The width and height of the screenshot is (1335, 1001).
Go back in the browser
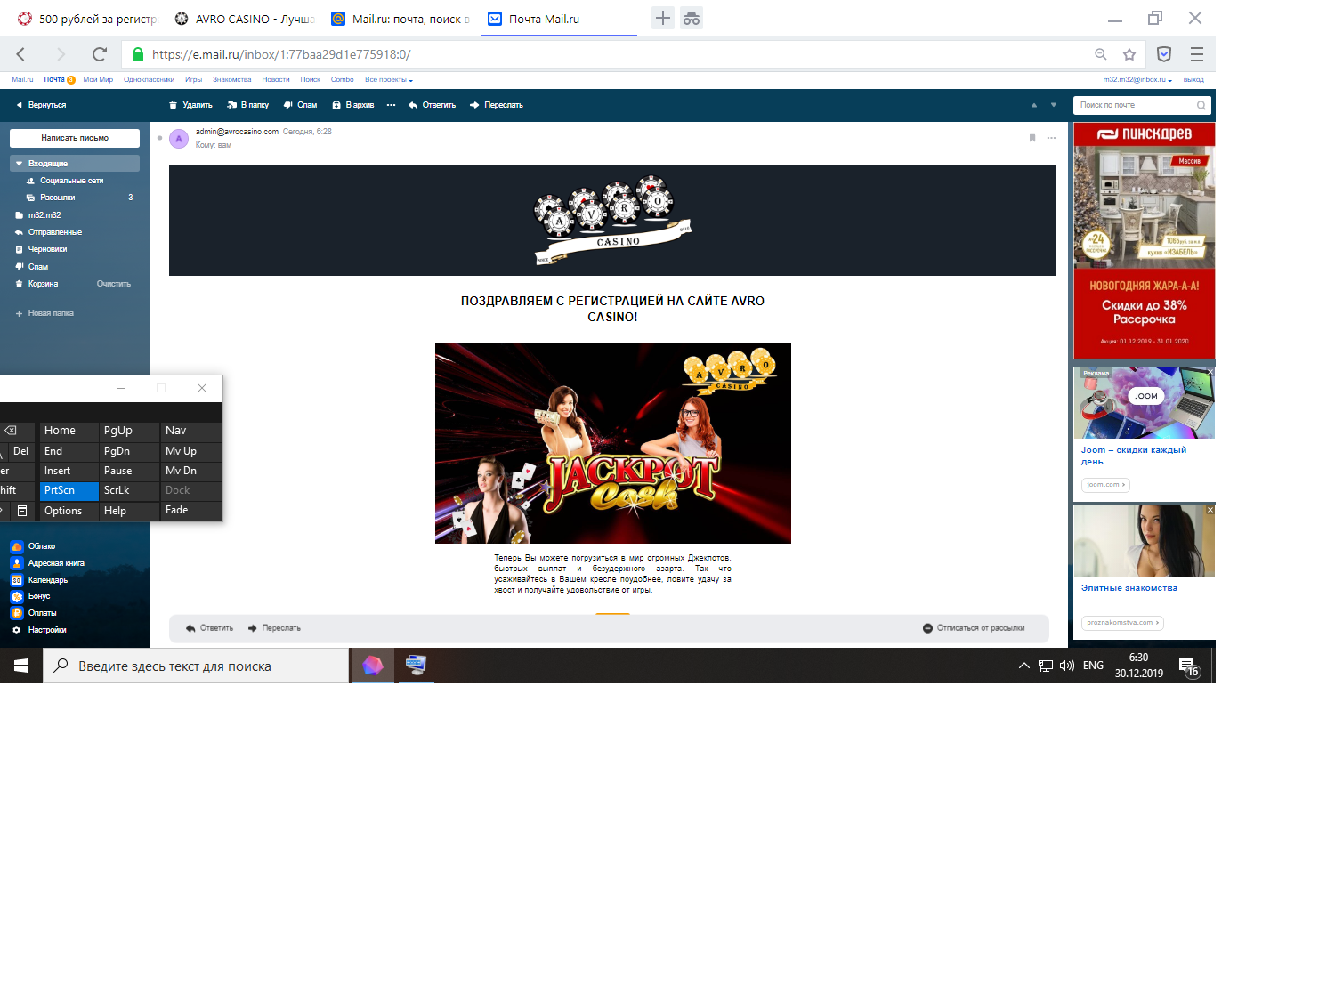click(x=21, y=54)
